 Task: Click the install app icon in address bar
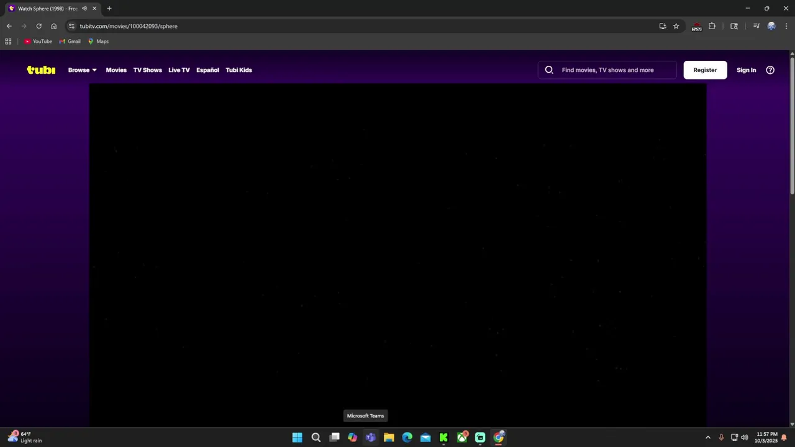(663, 26)
